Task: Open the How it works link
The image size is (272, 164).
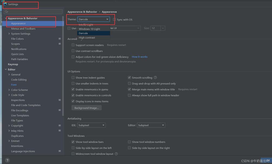Action: point(140,57)
